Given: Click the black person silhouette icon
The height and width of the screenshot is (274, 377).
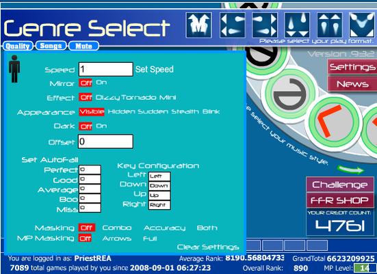Looking at the screenshot, I should pos(14,69).
